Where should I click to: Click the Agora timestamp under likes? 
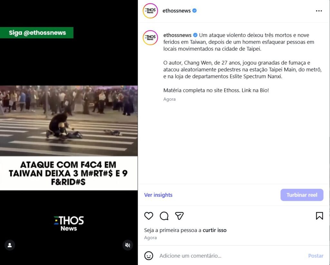coord(150,238)
